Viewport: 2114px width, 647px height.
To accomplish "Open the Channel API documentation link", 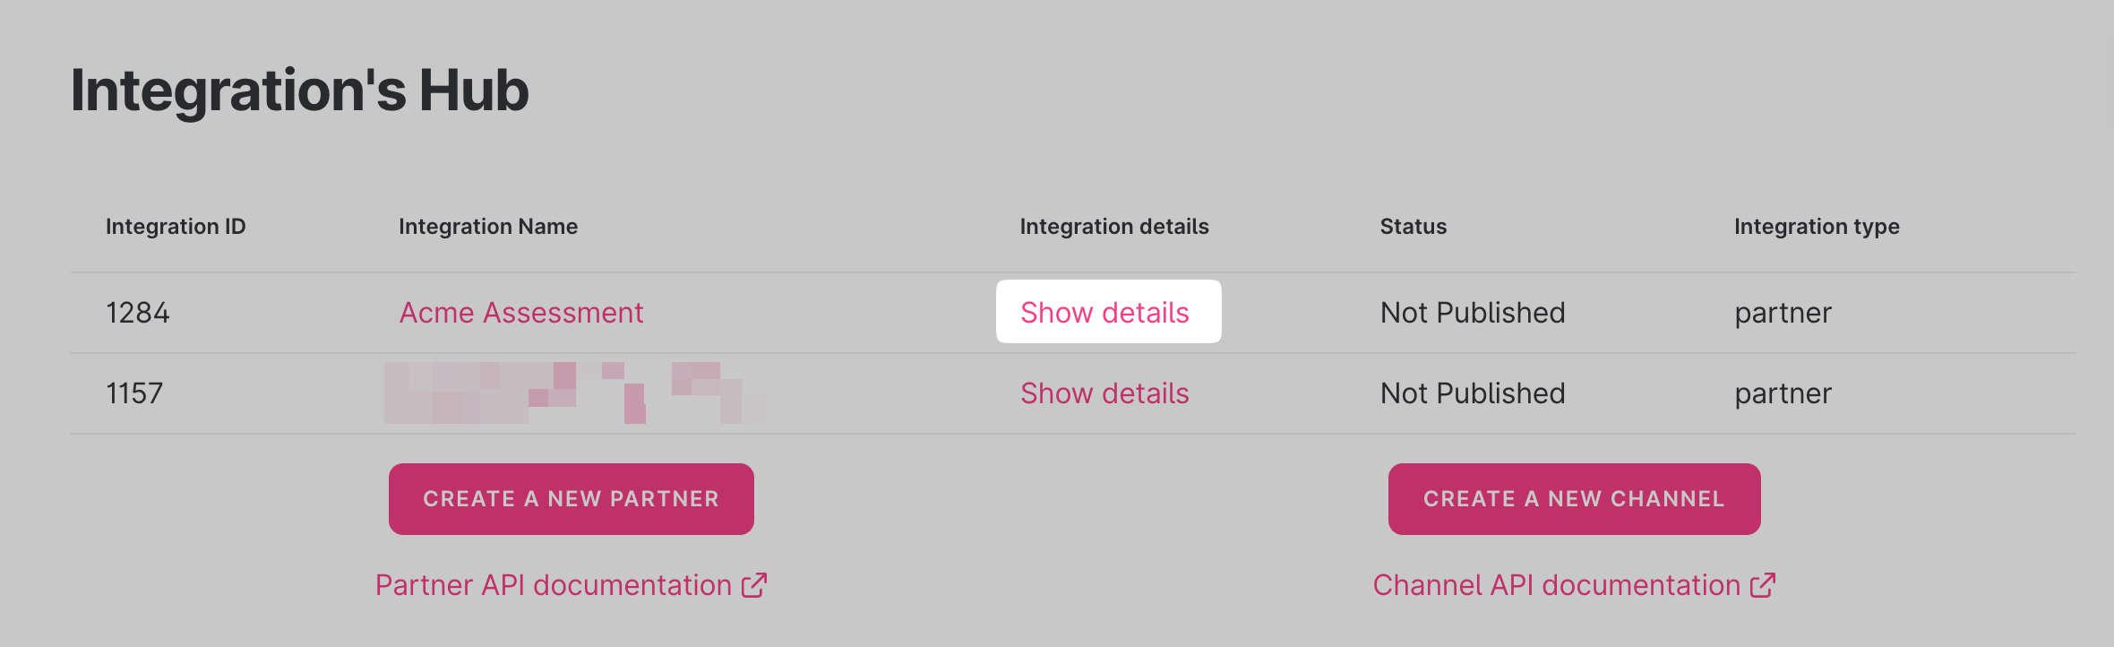I will click(1556, 585).
